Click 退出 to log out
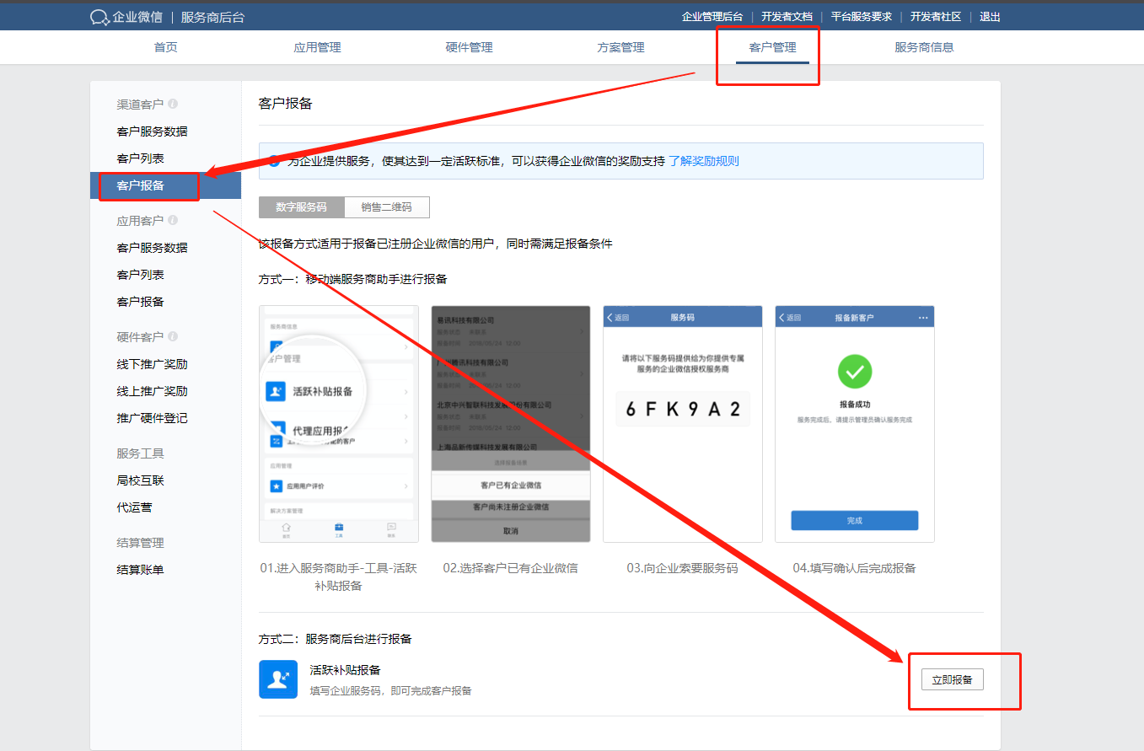Image resolution: width=1144 pixels, height=751 pixels. [x=991, y=17]
